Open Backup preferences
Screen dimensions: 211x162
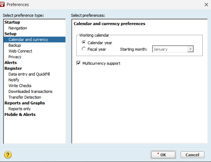pos(15,45)
